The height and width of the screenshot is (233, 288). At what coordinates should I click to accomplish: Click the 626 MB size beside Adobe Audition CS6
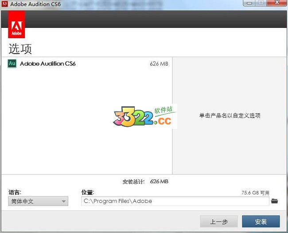coord(159,64)
